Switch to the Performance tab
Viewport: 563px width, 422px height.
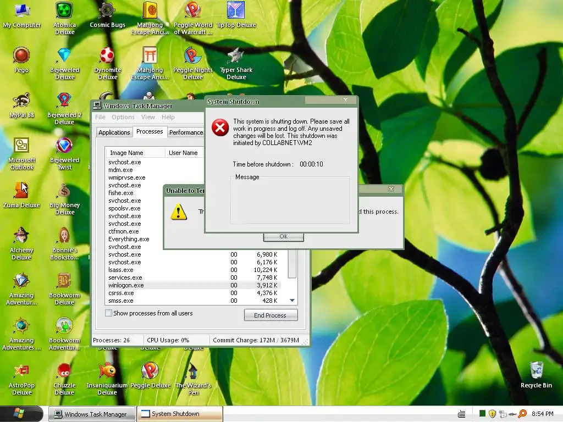186,132
